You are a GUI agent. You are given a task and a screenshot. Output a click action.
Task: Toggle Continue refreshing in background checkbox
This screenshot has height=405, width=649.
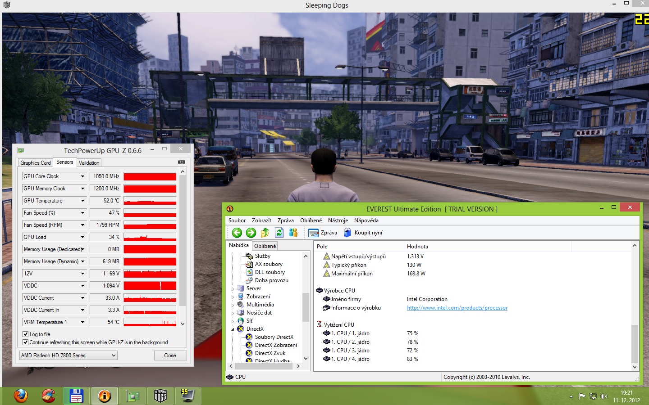tap(26, 342)
